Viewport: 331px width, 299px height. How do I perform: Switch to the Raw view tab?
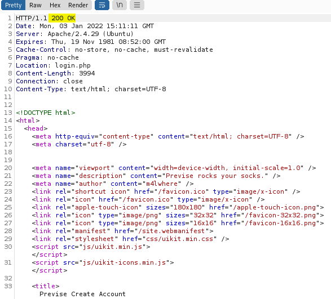(36, 5)
